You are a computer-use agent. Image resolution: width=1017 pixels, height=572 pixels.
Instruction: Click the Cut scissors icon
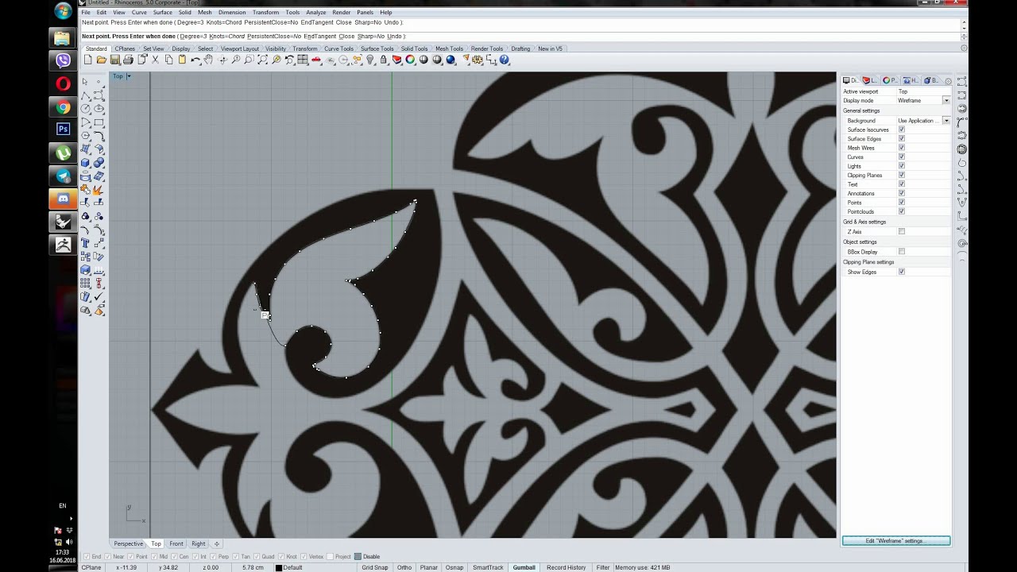click(x=155, y=60)
